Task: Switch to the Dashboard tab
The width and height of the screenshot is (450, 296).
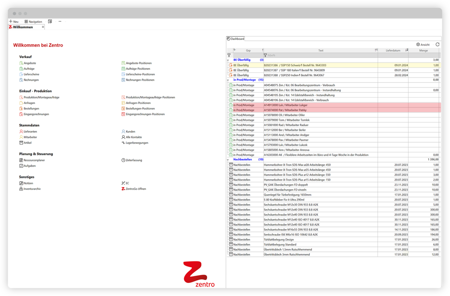Action: [236, 39]
